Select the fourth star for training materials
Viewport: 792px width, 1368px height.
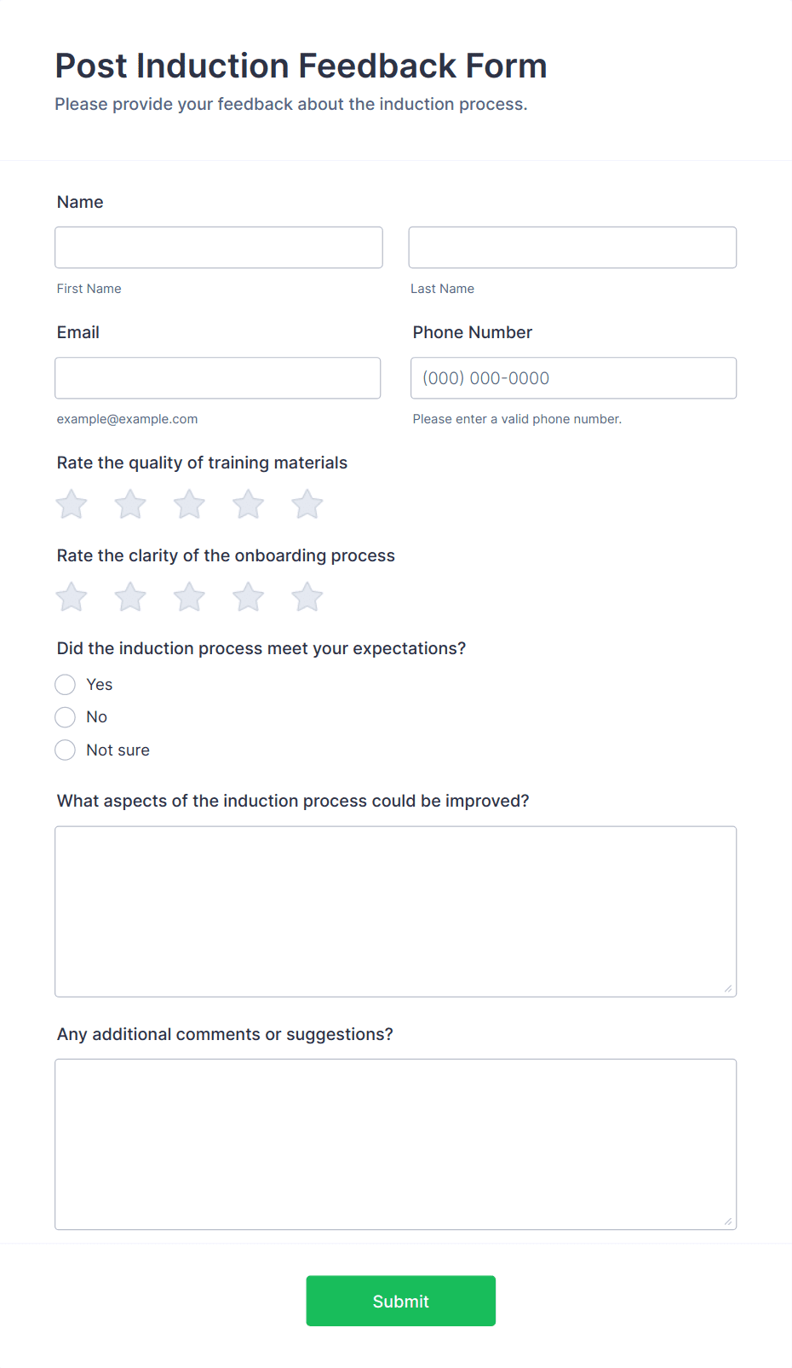tap(247, 503)
